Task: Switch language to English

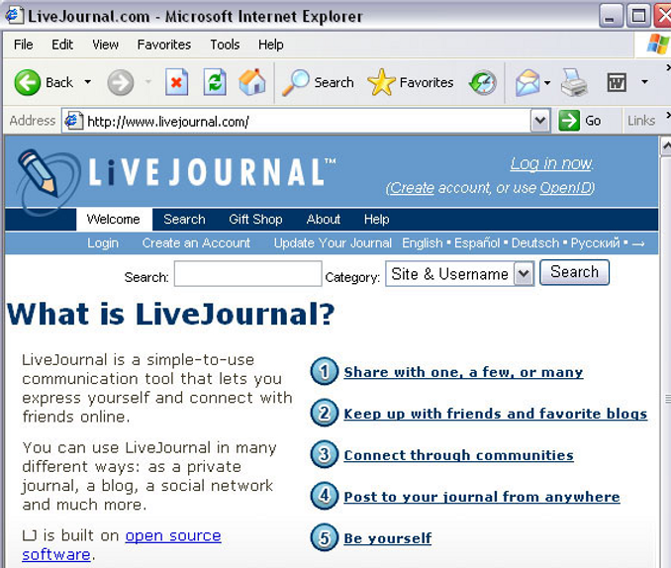Action: (423, 243)
